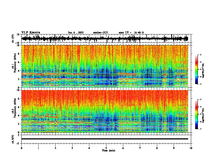Click the "1" tick on the Time axis
This screenshot has height=166, width=215.
pos(38,148)
